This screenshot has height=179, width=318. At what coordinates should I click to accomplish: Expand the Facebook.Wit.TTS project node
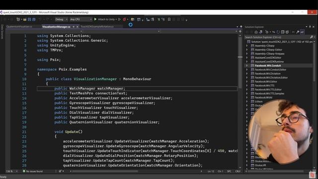click(x=247, y=86)
